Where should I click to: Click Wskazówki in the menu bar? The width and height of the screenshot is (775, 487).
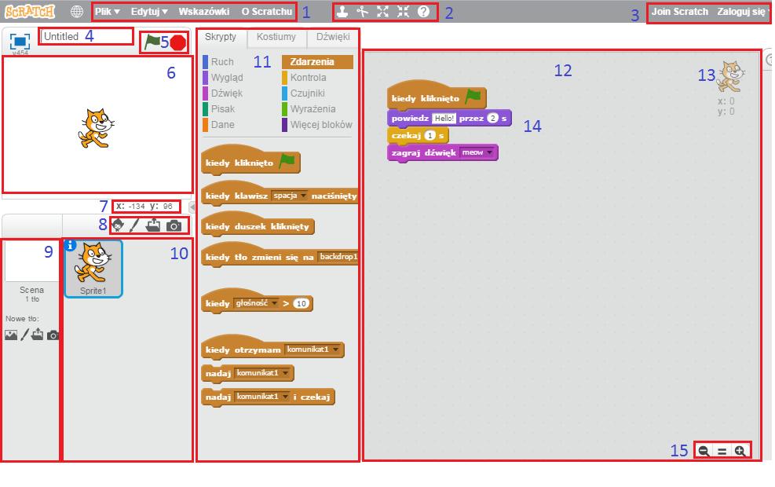(203, 11)
